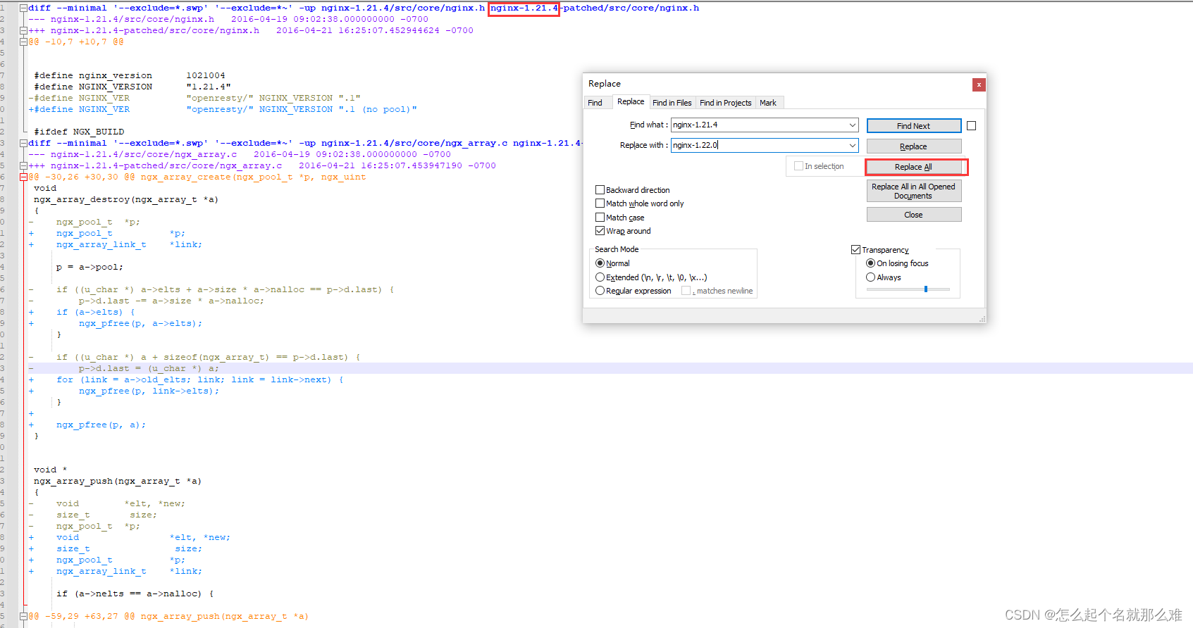The image size is (1193, 628).
Task: Select the Replace tab
Action: point(631,101)
